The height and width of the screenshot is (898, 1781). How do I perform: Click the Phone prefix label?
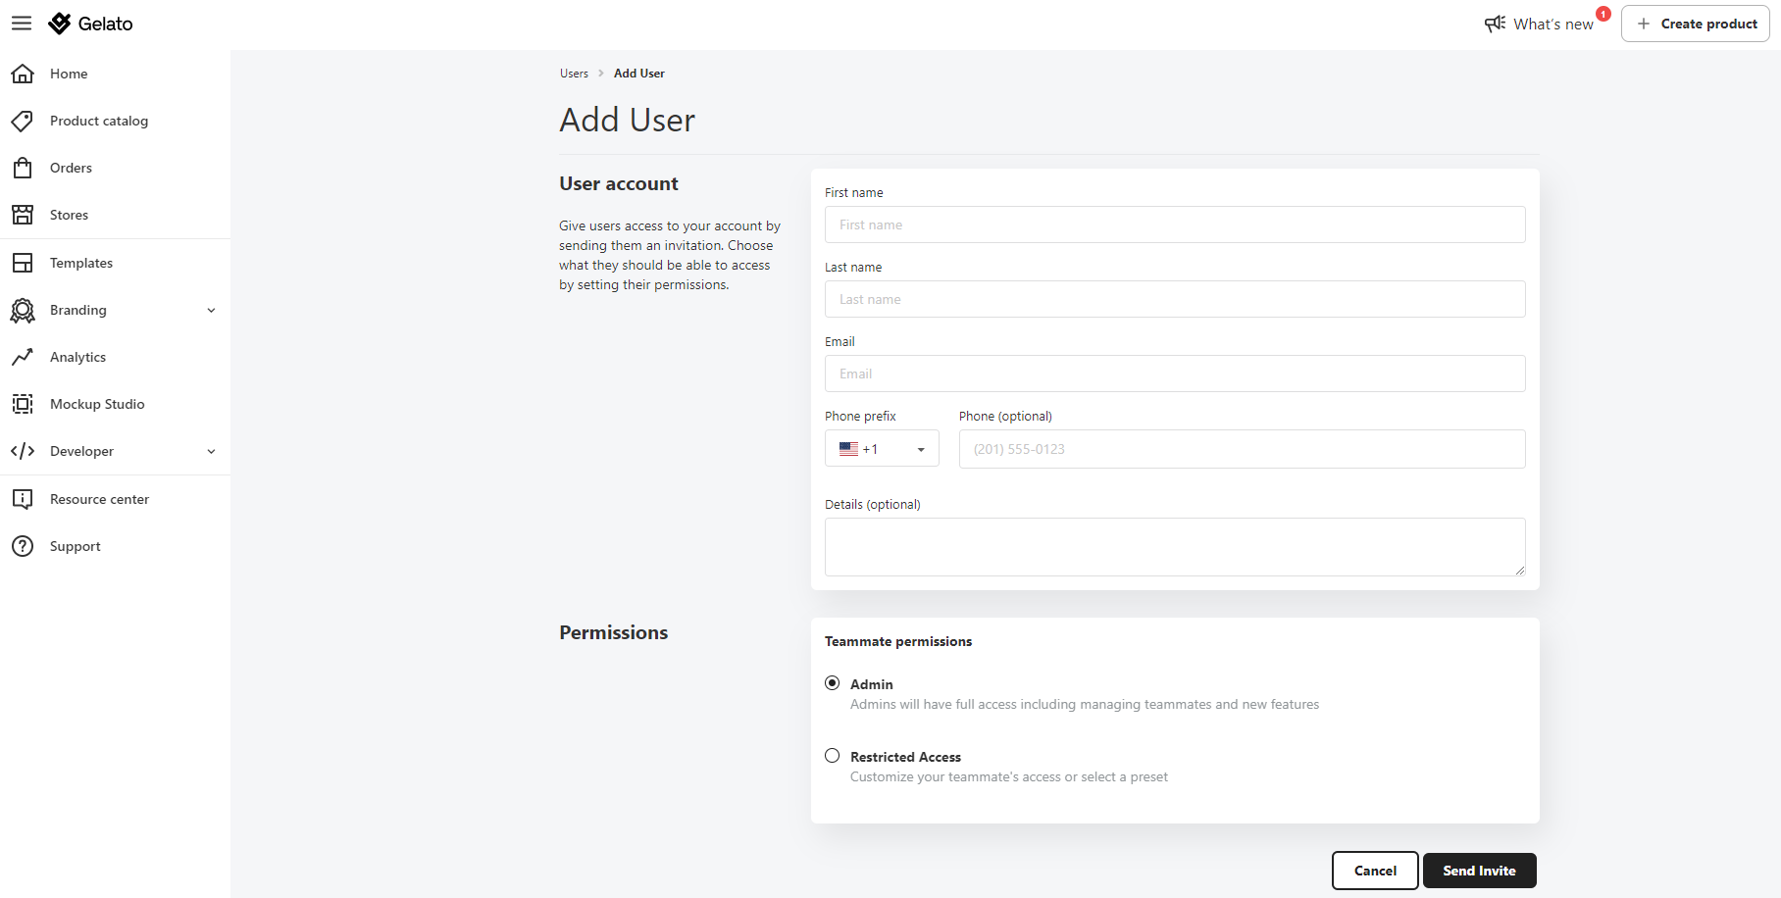point(860,417)
